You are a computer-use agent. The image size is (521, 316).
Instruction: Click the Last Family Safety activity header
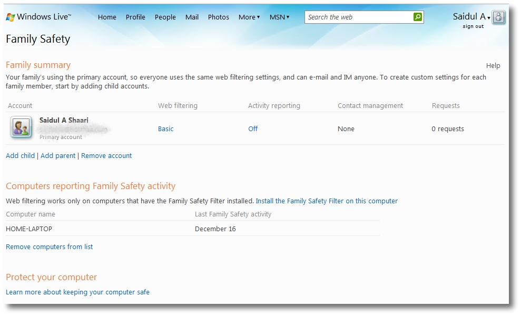pos(233,214)
